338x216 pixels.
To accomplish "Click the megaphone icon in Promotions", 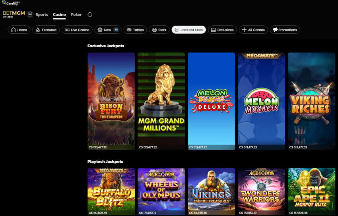I will [275, 30].
